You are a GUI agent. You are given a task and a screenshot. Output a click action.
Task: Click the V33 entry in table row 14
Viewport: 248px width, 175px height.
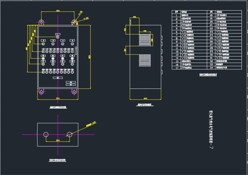(188, 58)
